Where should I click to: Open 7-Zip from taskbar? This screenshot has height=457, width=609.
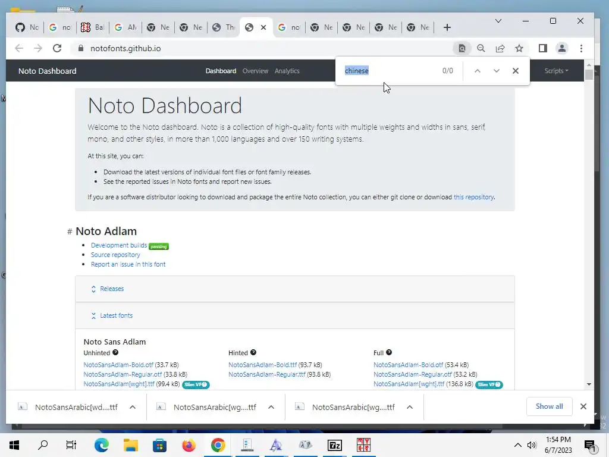(x=334, y=445)
